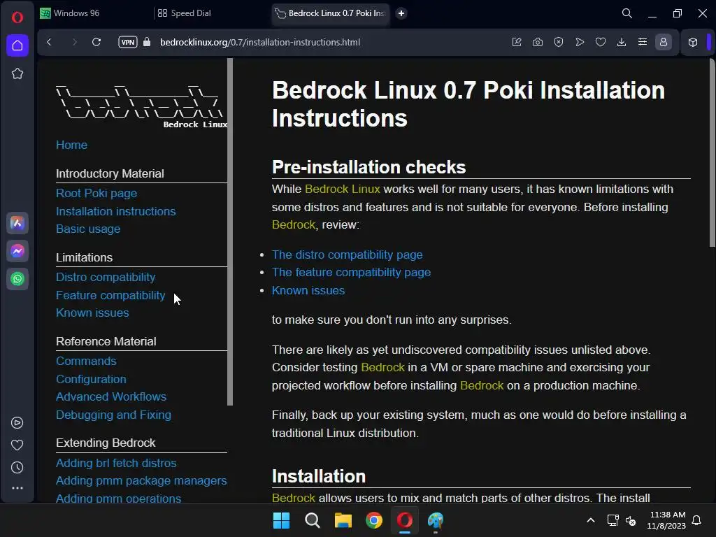Open sidebar three-dot setup menu

[17, 488]
